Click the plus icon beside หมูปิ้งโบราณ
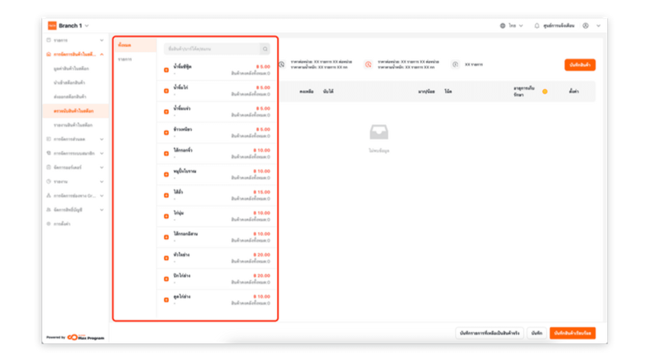Viewport: 648px width, 364px height. point(166,175)
